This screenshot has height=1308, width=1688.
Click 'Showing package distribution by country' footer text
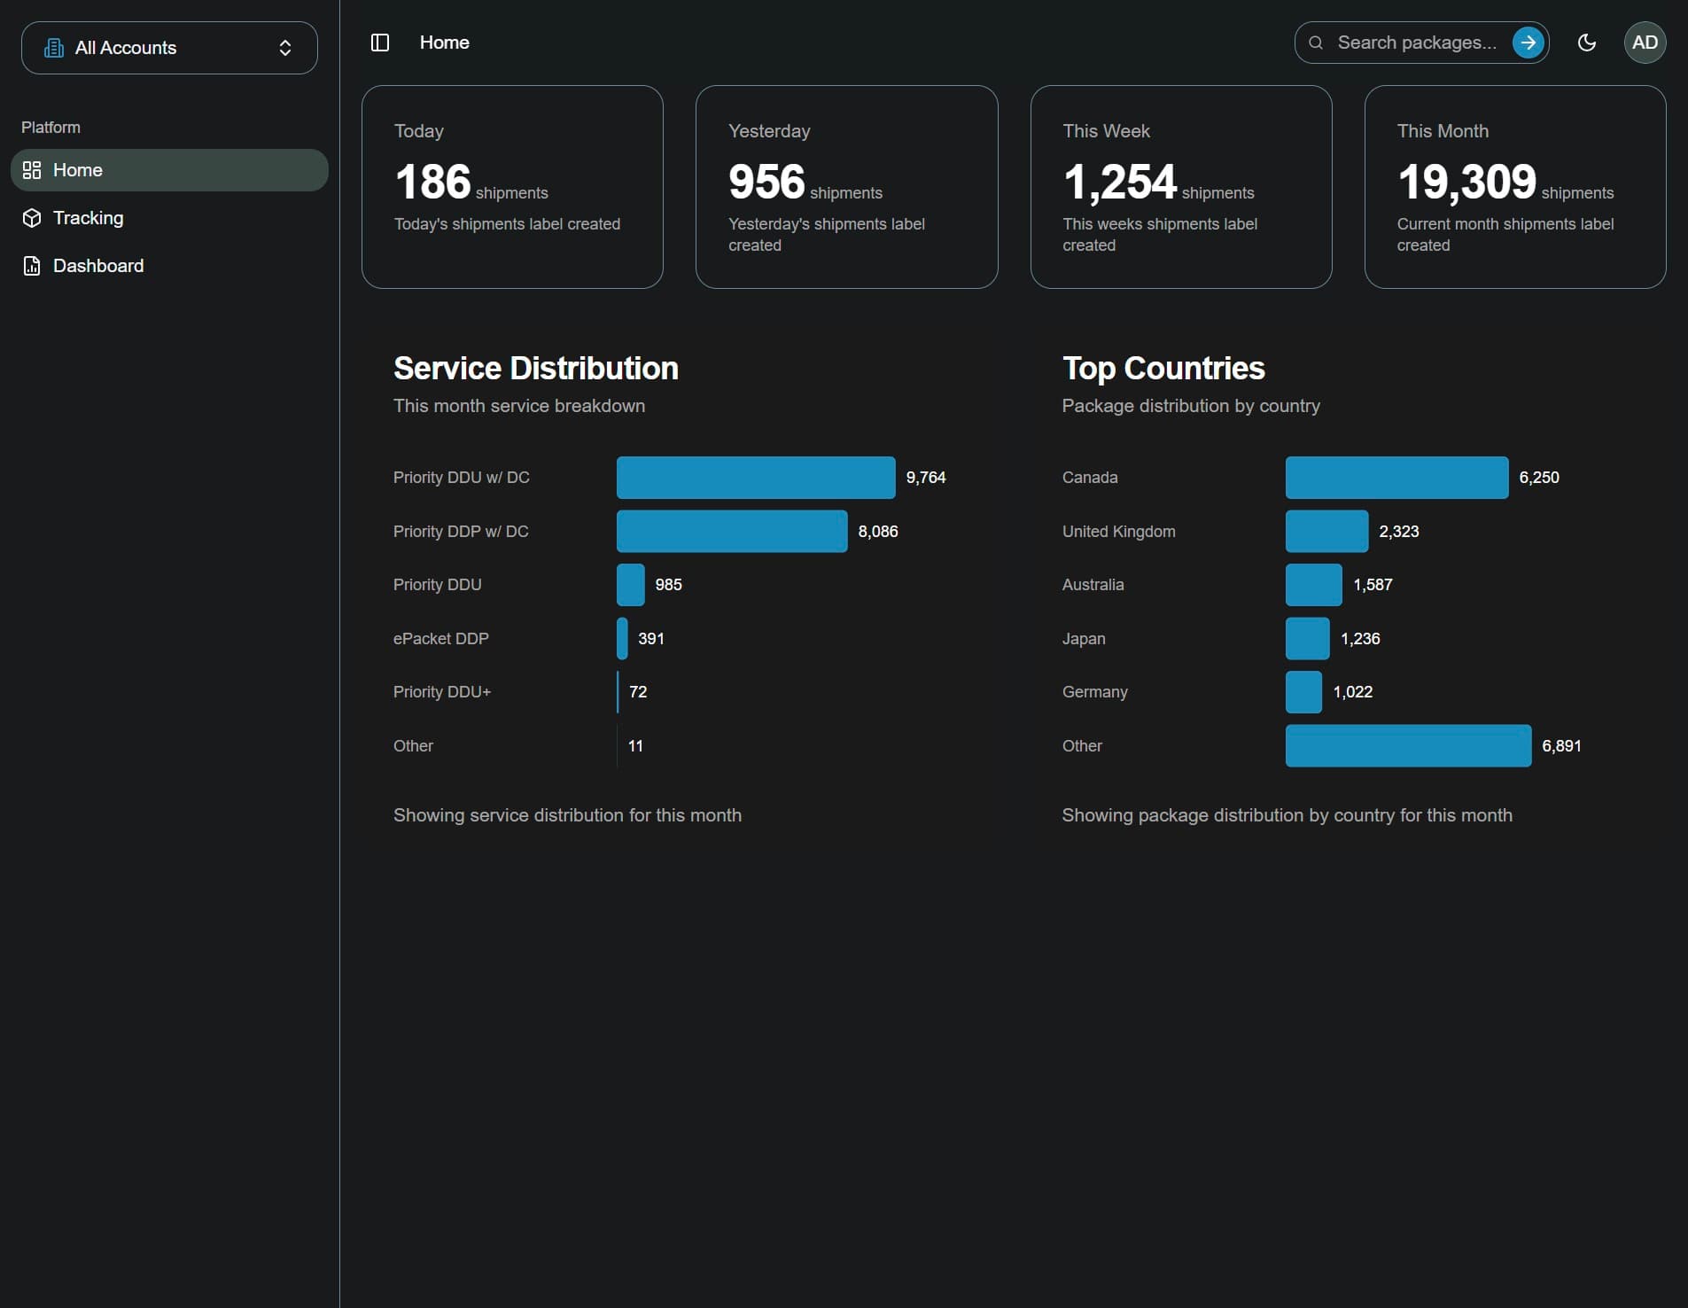(x=1287, y=815)
